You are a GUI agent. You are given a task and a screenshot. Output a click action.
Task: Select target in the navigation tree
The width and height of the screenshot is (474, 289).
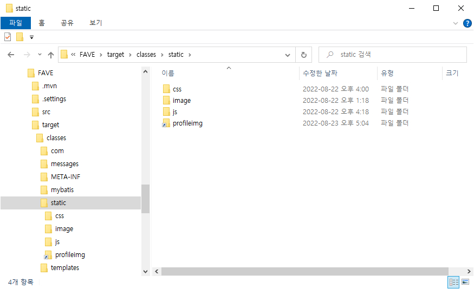[50, 125]
